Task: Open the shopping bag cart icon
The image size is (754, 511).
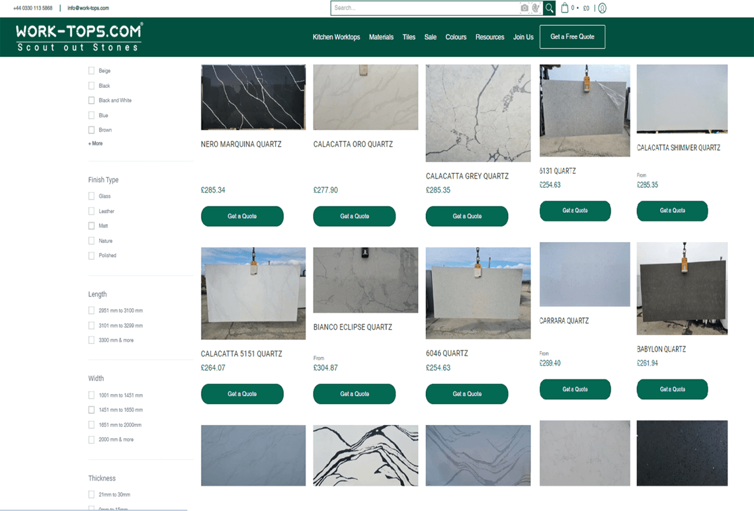Action: click(565, 8)
